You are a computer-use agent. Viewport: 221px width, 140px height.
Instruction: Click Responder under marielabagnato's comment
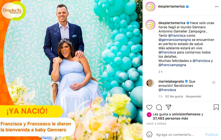[x=193, y=97]
